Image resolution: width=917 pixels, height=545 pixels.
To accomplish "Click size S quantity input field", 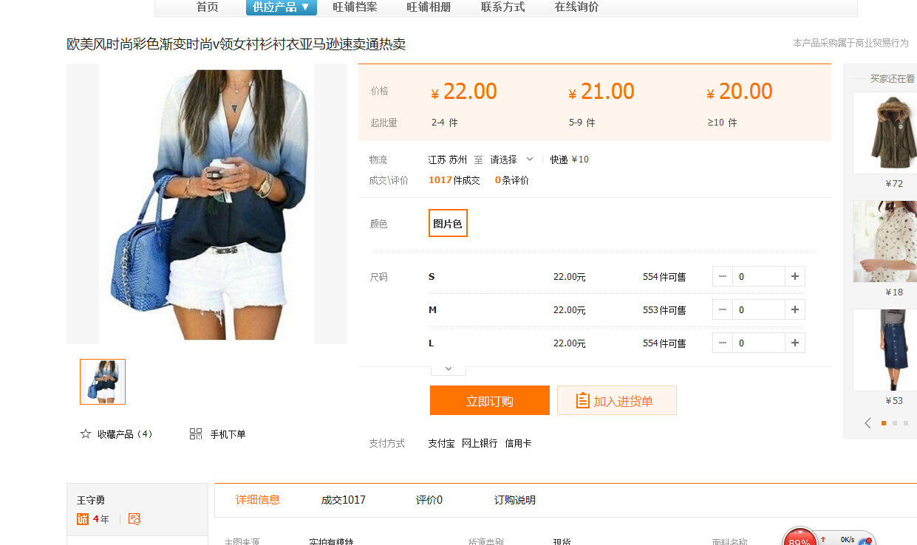I will click(758, 276).
